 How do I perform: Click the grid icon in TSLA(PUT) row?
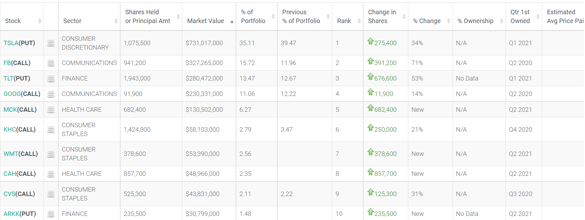51,43
